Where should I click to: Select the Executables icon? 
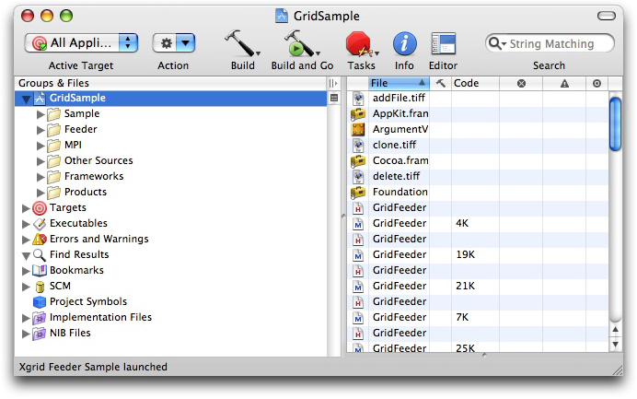tap(40, 224)
